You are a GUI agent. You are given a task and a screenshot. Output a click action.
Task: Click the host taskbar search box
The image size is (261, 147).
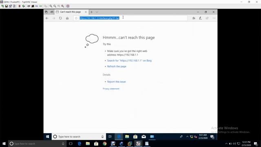[37, 144]
